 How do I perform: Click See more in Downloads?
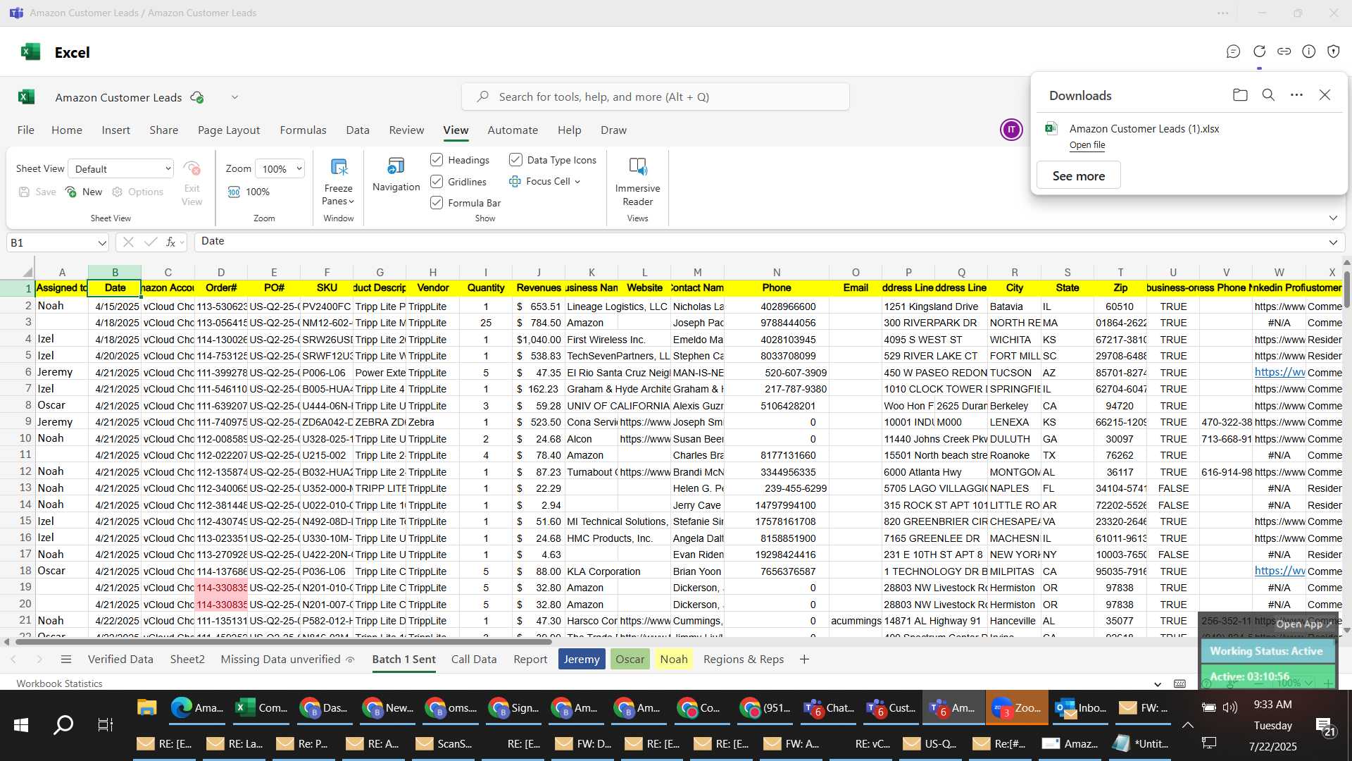(x=1078, y=176)
